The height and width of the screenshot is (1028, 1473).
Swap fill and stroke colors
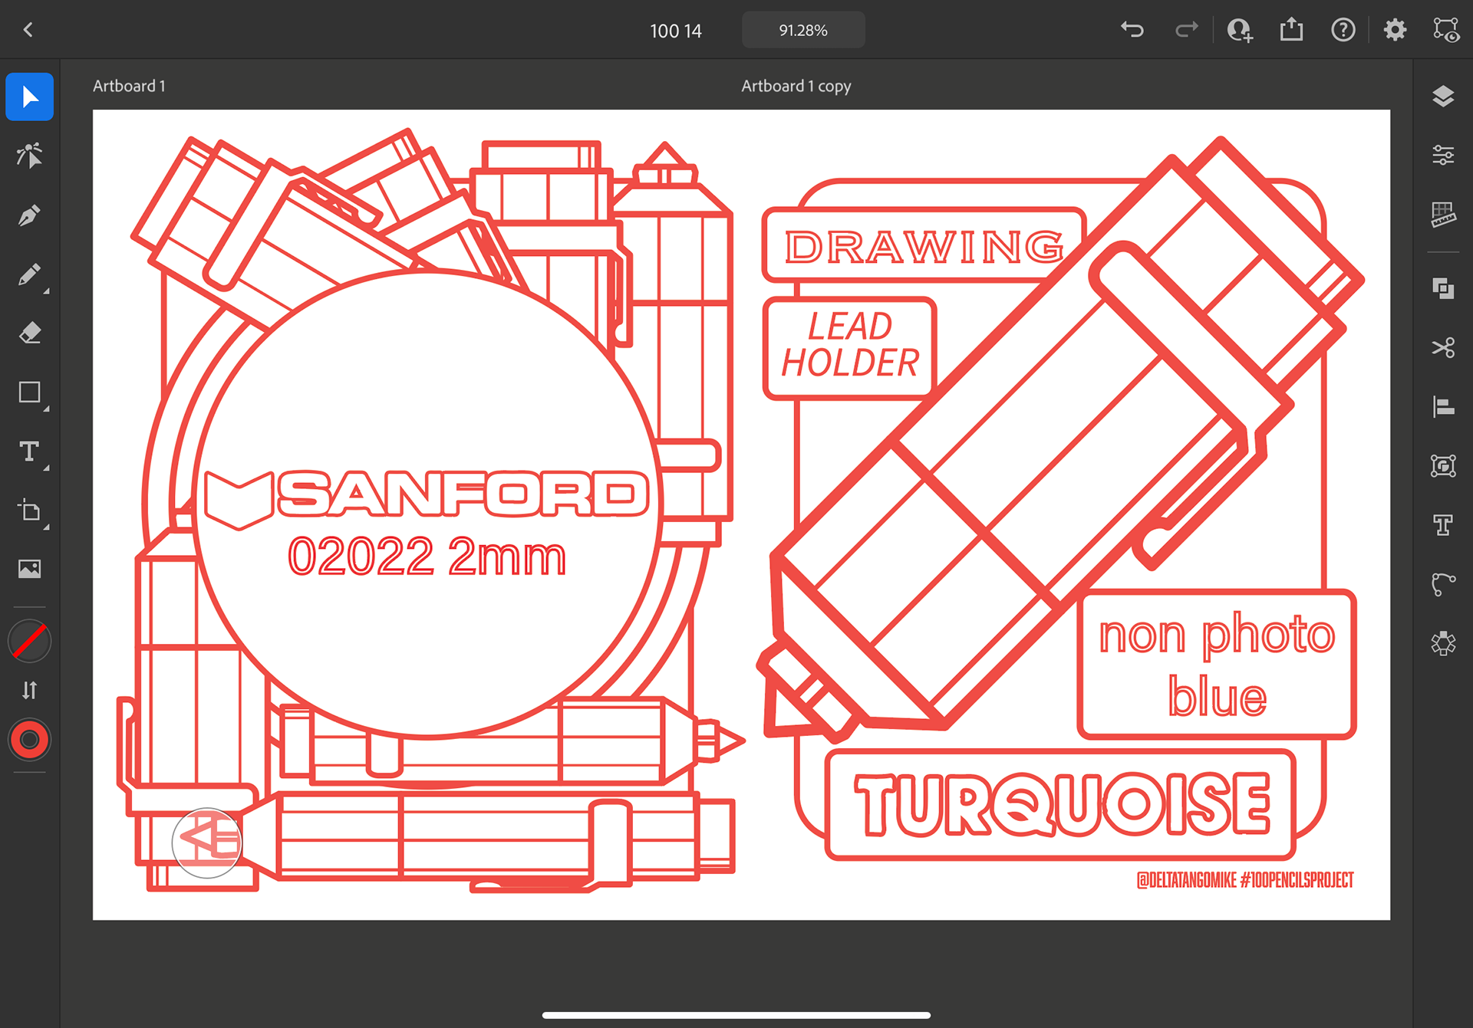29,691
